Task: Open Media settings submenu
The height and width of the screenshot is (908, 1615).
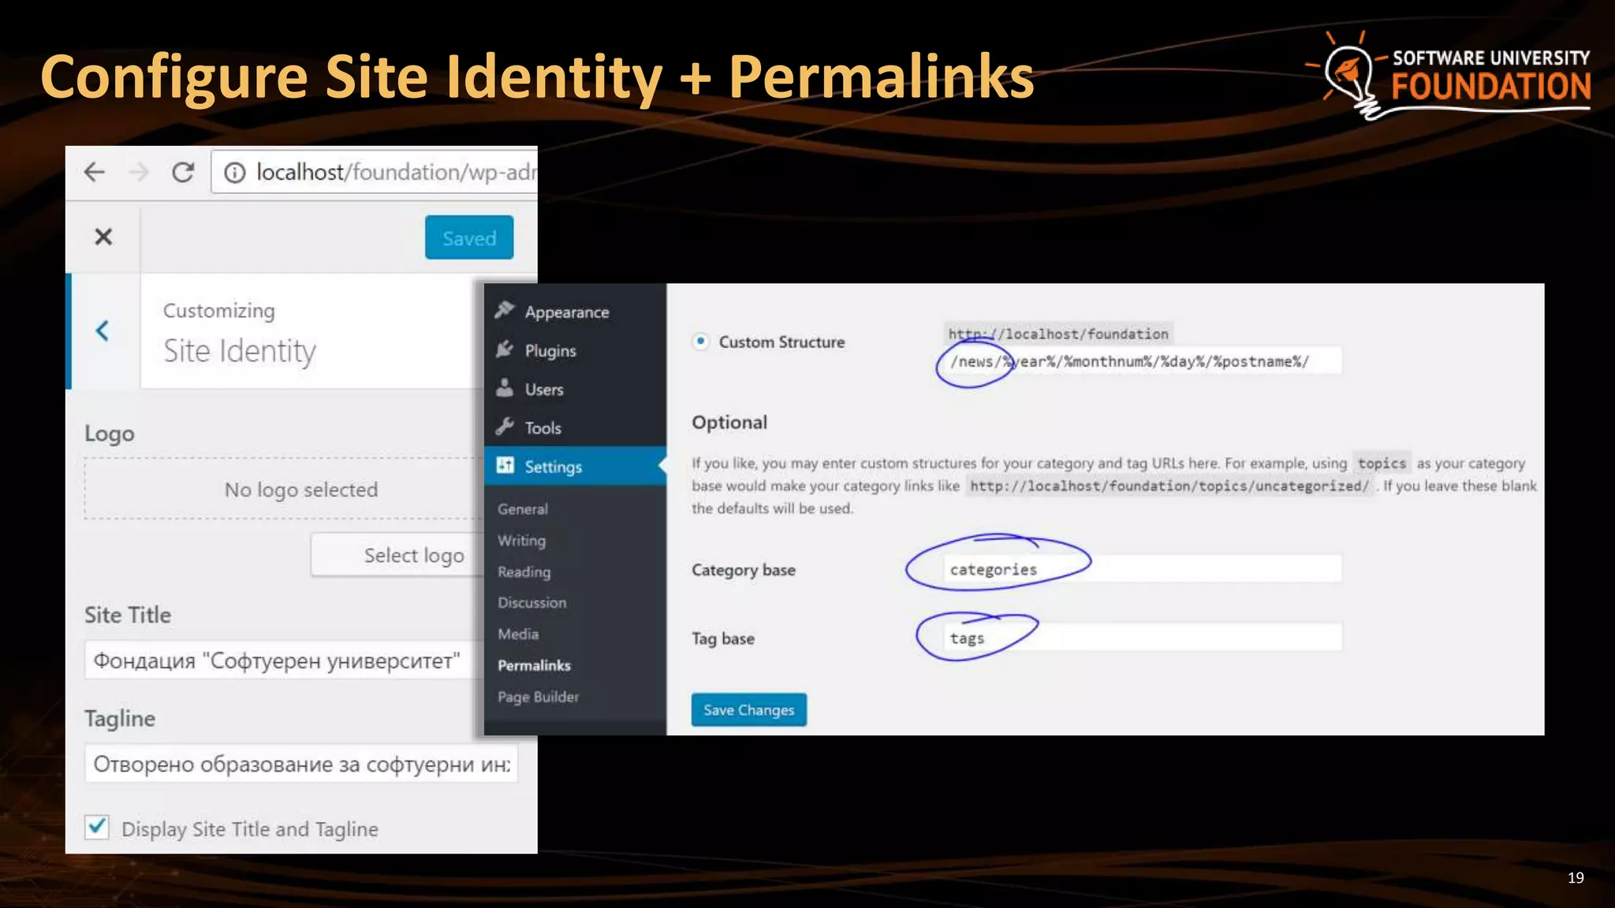Action: click(518, 634)
